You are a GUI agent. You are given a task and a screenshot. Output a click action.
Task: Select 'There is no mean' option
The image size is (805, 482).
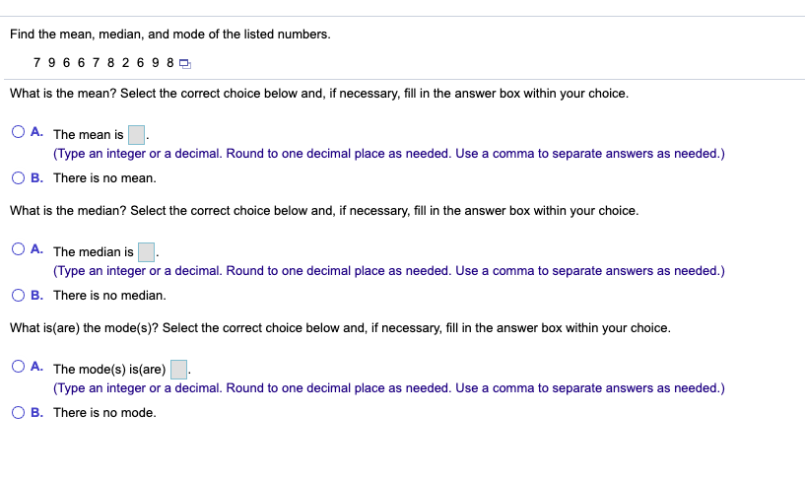18,177
